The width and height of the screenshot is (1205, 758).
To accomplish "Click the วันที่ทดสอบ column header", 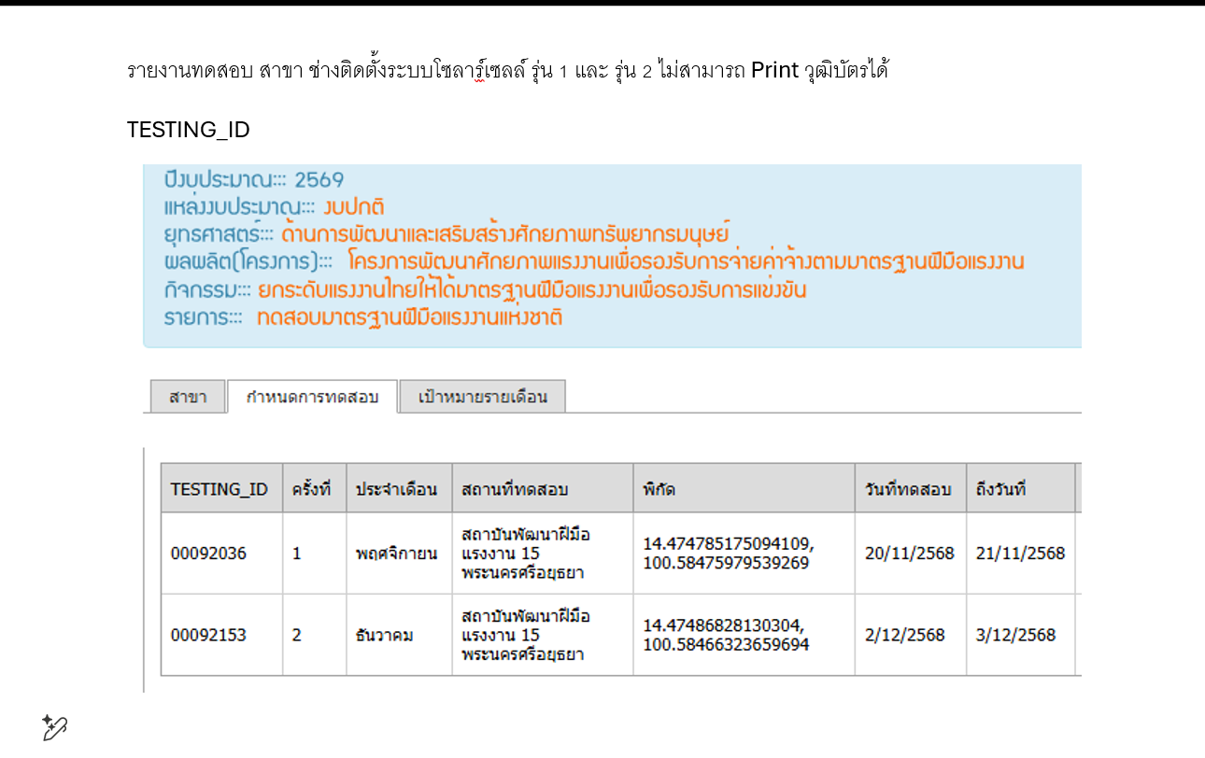I will point(908,489).
